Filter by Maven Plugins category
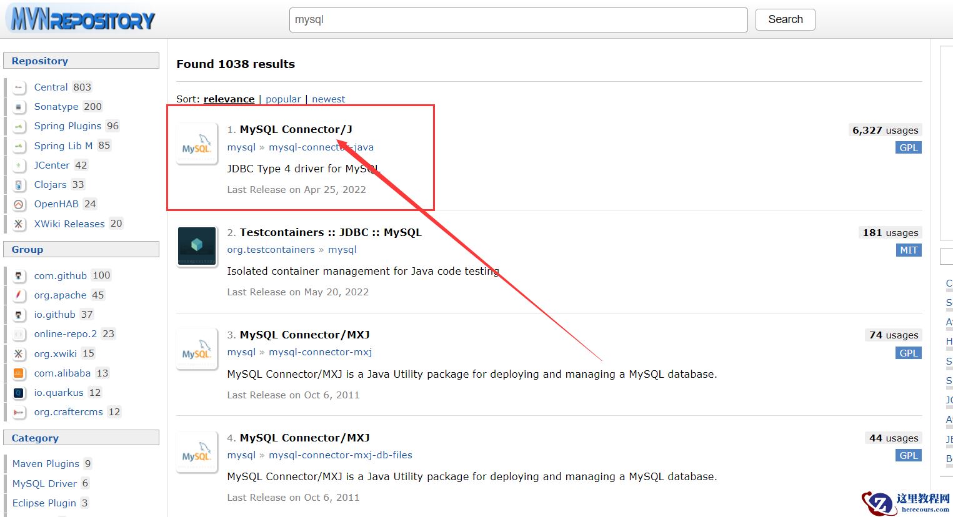Screen dimensions: 953x517 coord(46,464)
